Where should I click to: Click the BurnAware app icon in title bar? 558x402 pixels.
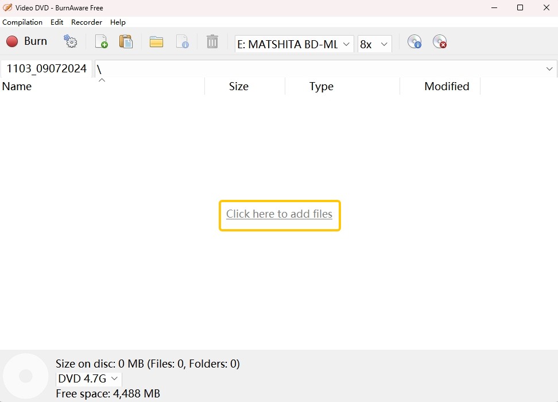click(x=7, y=7)
